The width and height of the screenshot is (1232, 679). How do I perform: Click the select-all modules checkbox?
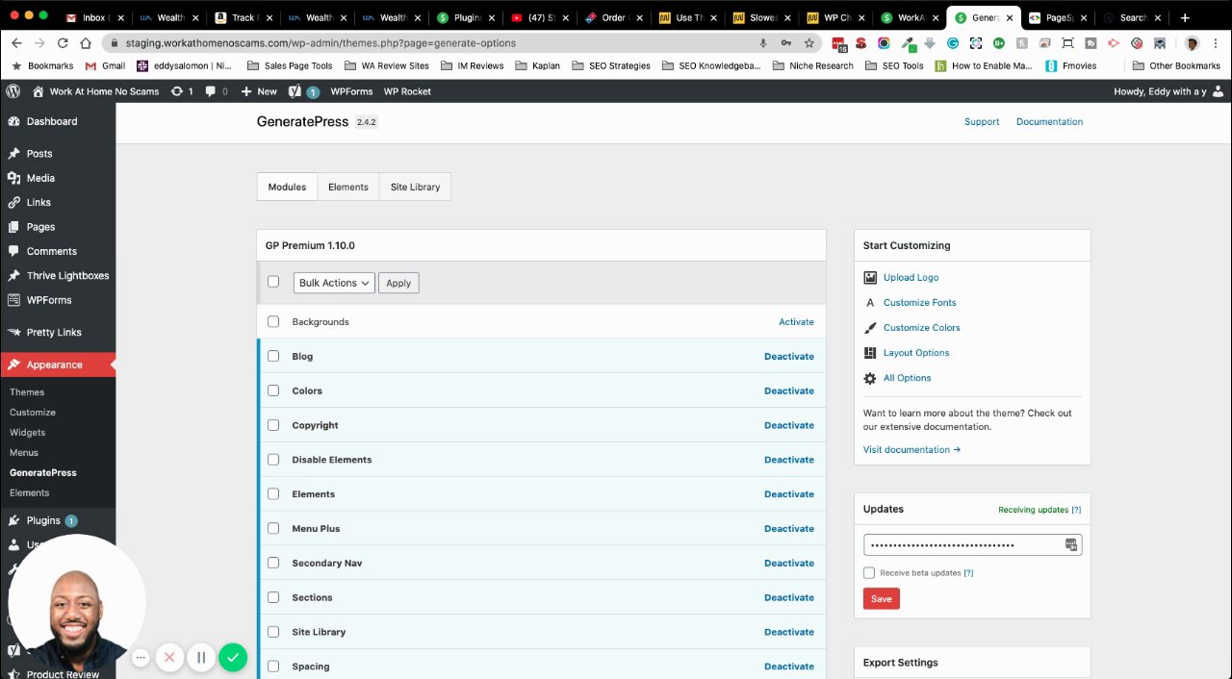(273, 282)
